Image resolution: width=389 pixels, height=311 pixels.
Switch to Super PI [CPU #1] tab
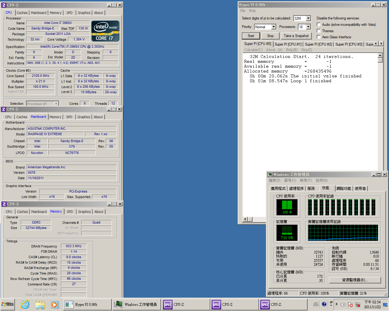288,44
